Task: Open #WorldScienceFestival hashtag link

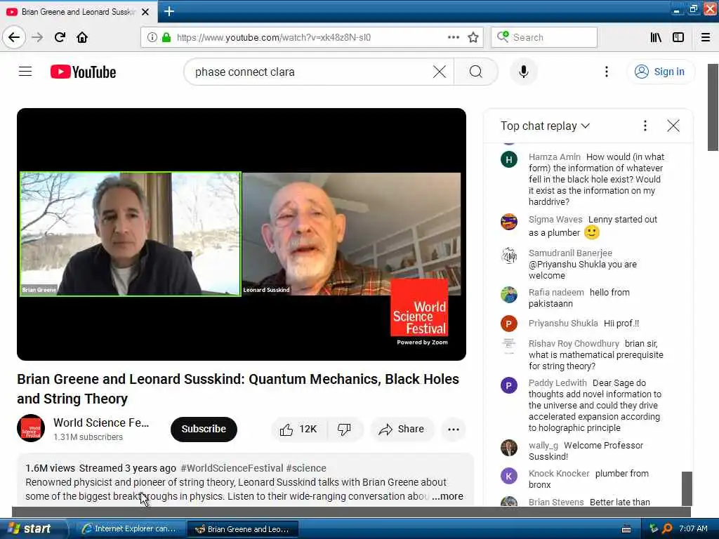Action: tap(232, 468)
